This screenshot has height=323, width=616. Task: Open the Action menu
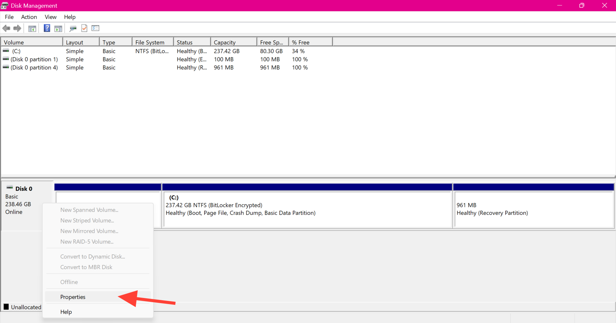point(29,17)
